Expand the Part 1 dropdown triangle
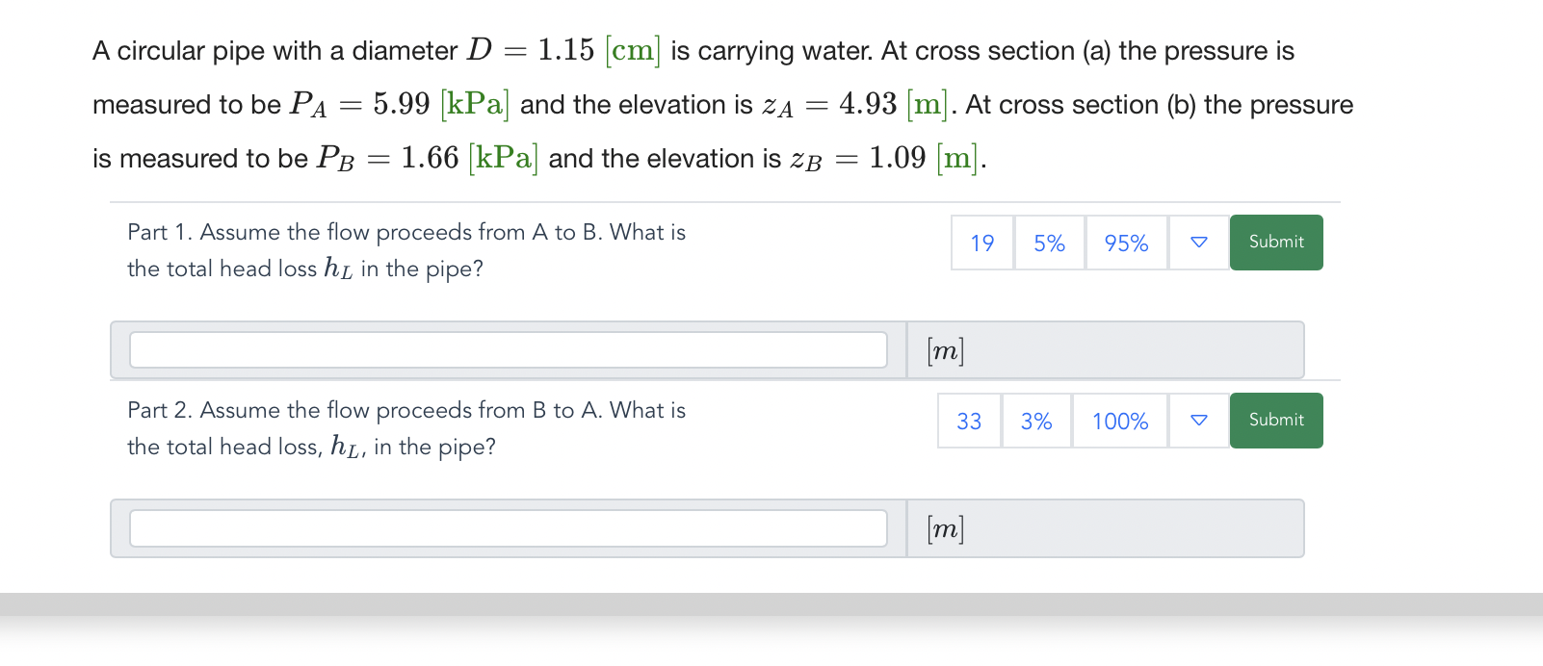Image resolution: width=1543 pixels, height=666 pixels. (x=1199, y=243)
